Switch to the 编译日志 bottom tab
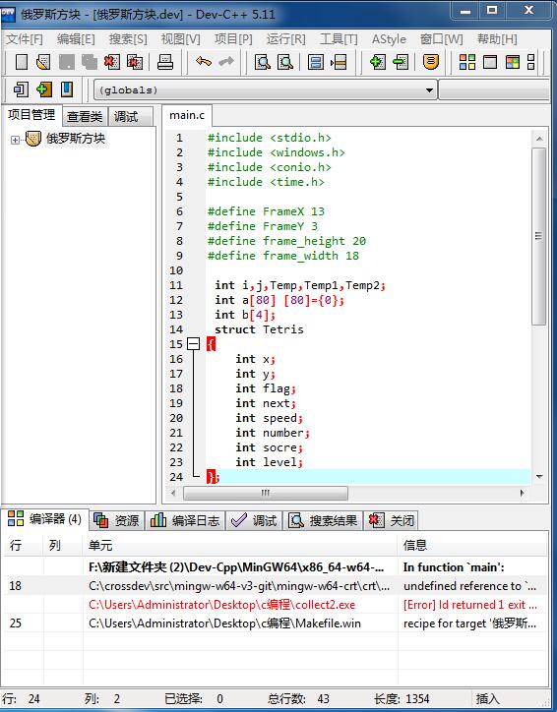The width and height of the screenshot is (557, 712). point(185,520)
